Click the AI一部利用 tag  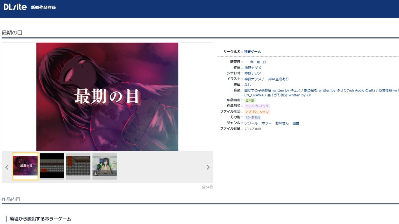coord(253,117)
